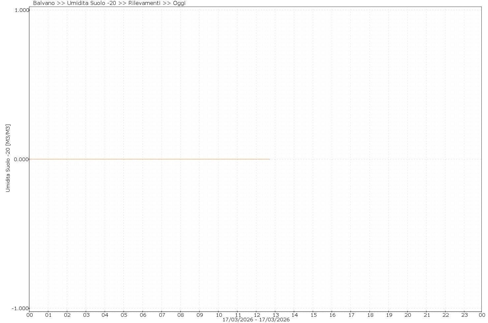Click hour 03 on the time axis
Viewport: 488px width, 323px height.
pos(86,315)
